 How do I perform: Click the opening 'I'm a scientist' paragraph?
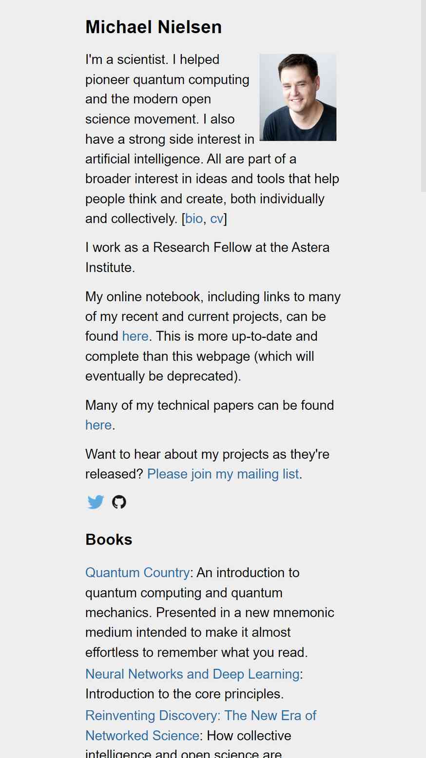coord(212,139)
